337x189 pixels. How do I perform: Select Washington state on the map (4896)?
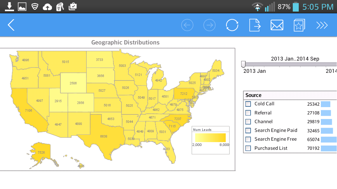click(x=25, y=60)
